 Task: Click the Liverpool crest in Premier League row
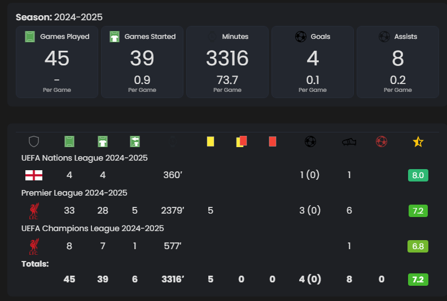pos(34,211)
